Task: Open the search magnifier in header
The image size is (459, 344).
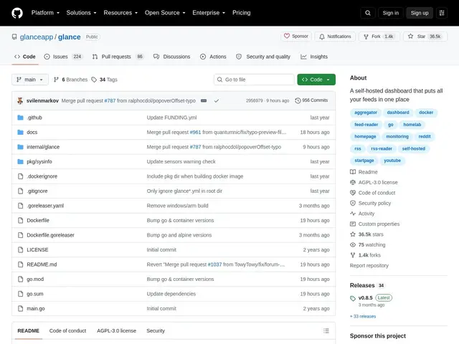Action: pos(368,13)
